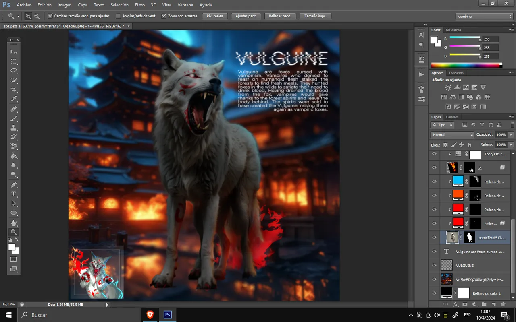Add a Color Balance adjustment
Viewport: 516px width, 322px height.
pyautogui.click(x=453, y=97)
